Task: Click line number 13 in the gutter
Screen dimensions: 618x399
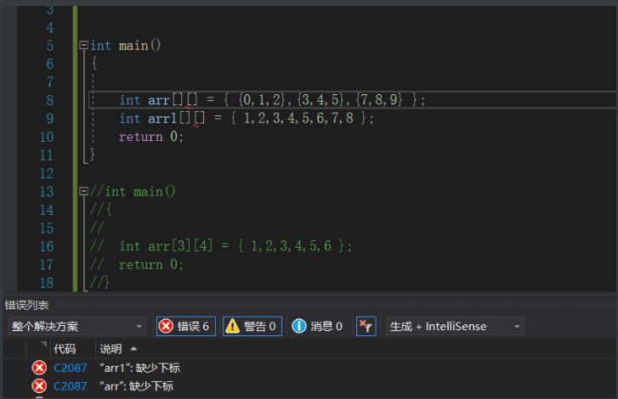Action: pyautogui.click(x=47, y=192)
